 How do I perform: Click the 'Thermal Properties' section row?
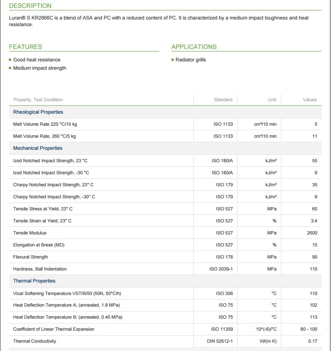pyautogui.click(x=165, y=281)
